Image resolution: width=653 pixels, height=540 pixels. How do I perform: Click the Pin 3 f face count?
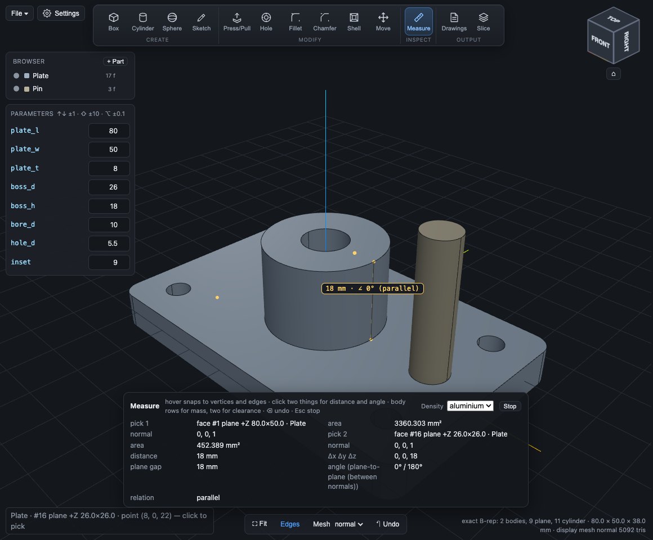point(111,89)
